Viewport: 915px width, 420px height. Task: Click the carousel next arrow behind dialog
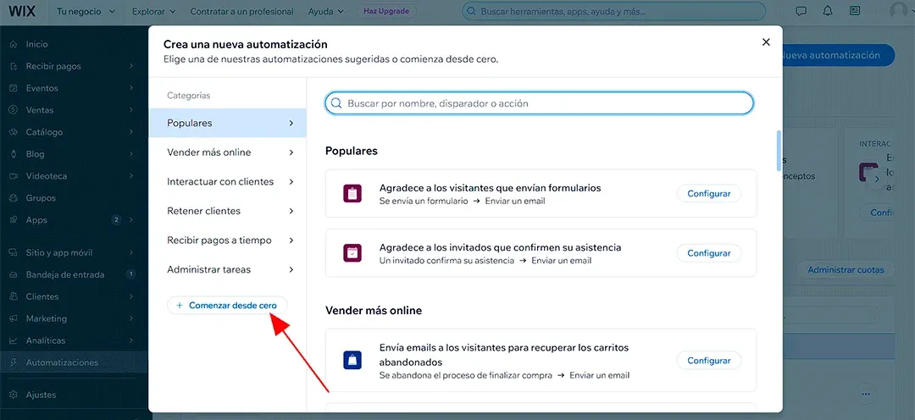[x=877, y=179]
